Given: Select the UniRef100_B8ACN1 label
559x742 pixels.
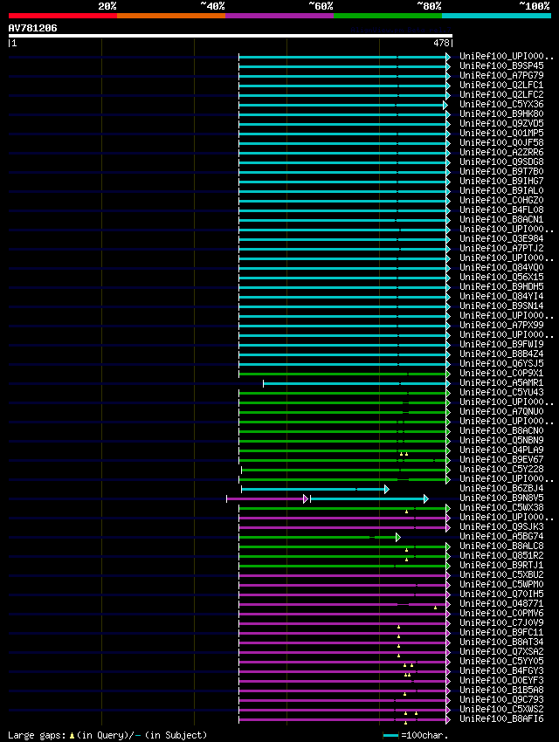Looking at the screenshot, I should click(501, 220).
